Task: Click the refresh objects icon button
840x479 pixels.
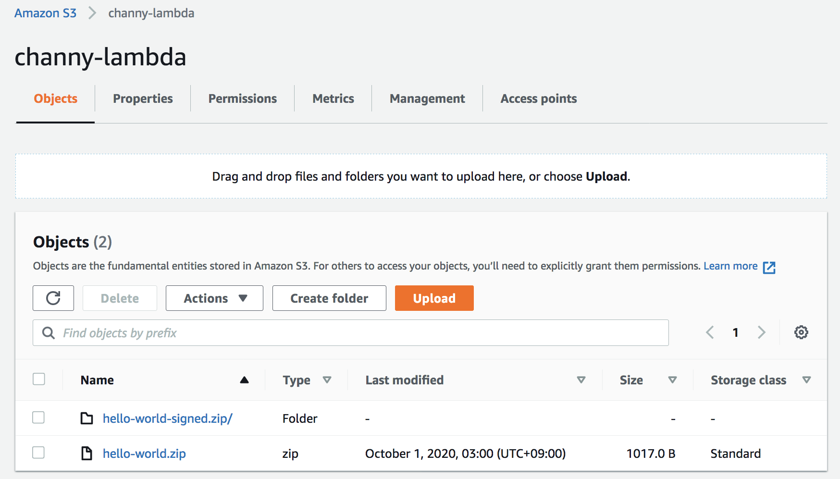Action: click(x=53, y=298)
